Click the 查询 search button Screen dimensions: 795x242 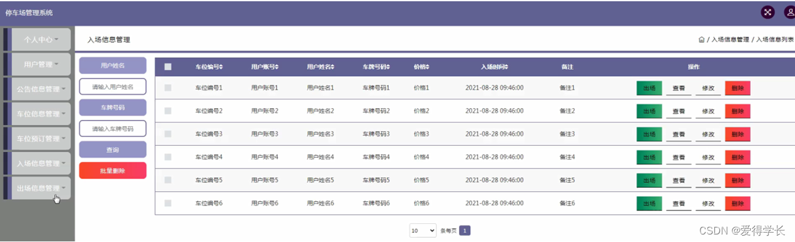click(113, 150)
